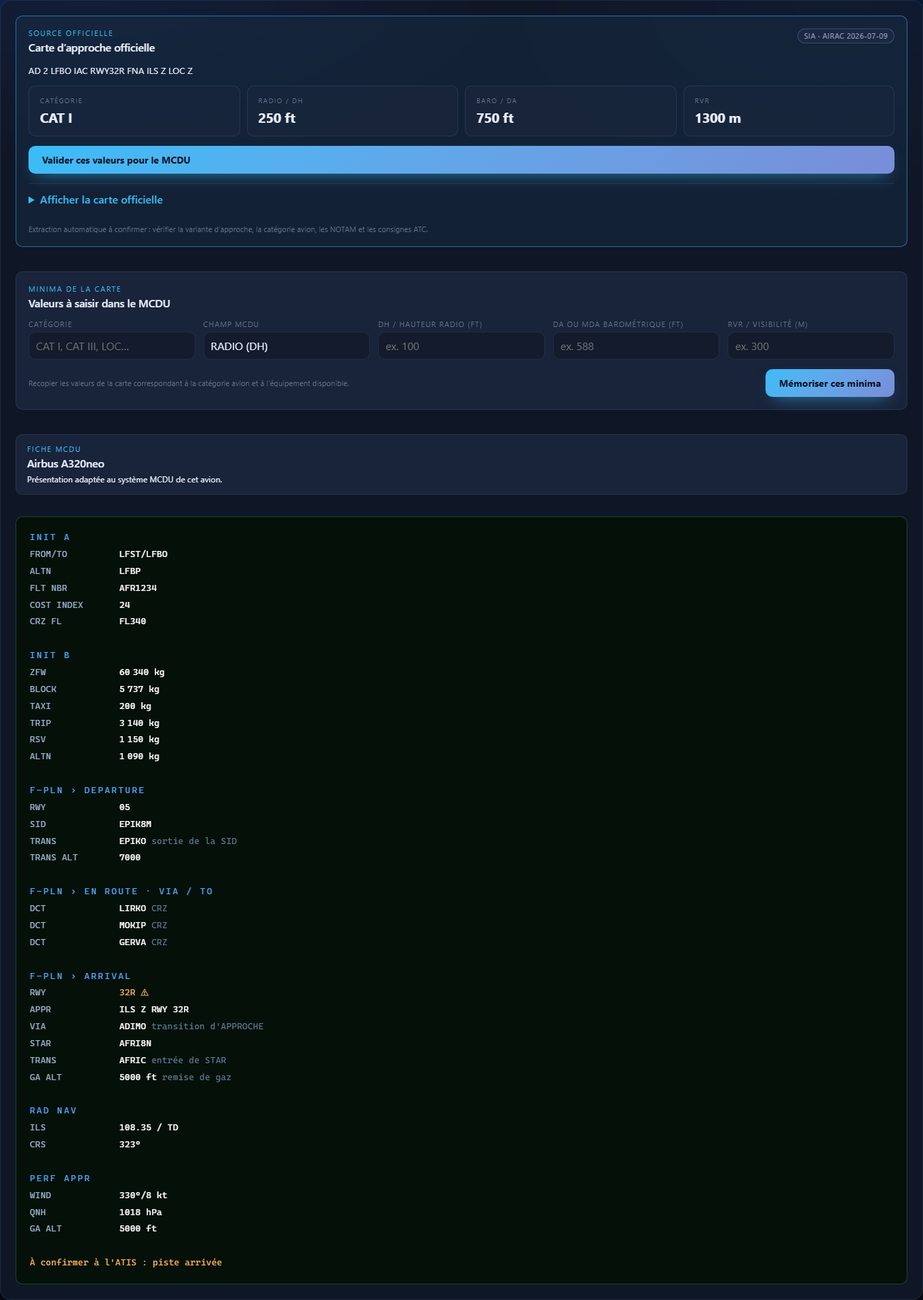
Task: Click the waypoint GERVA
Action: [x=132, y=942]
